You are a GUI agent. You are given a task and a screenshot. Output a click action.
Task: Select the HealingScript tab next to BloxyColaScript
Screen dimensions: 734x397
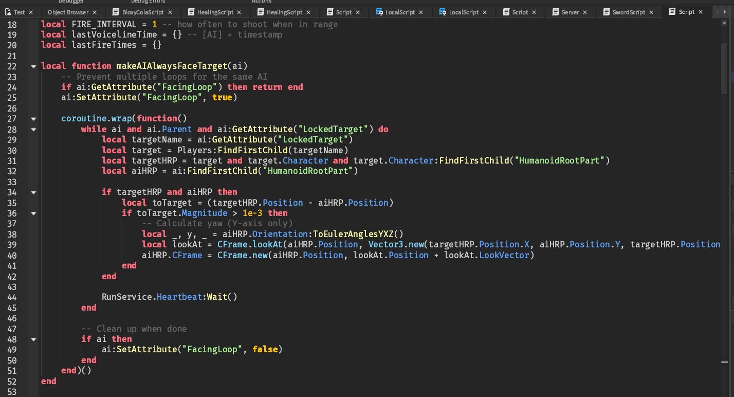tap(215, 12)
